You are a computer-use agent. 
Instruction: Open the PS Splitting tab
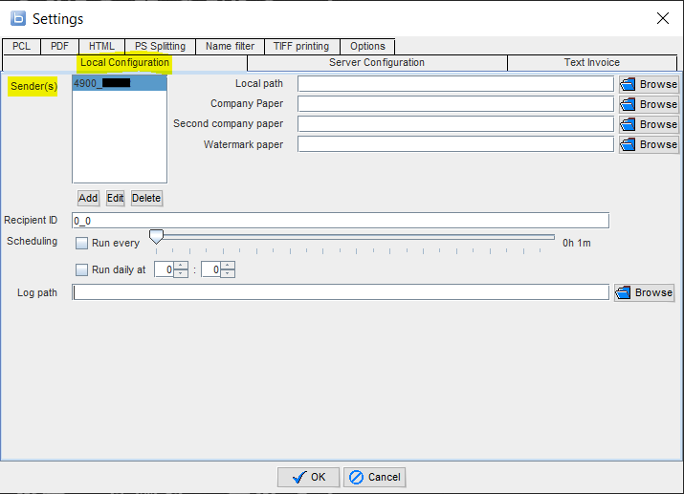[160, 46]
